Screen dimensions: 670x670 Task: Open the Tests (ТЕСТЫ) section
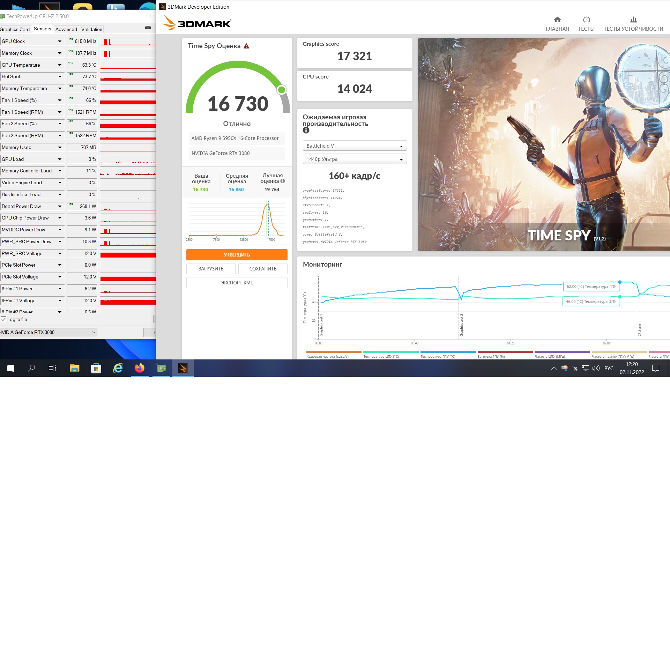click(x=586, y=24)
